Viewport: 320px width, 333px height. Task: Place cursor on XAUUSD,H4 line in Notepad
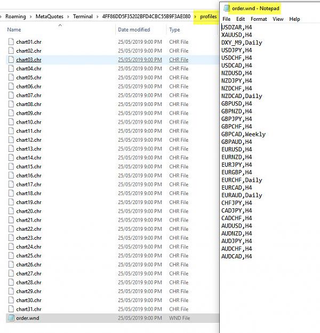(x=236, y=35)
